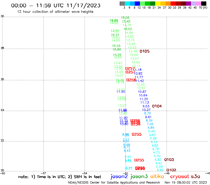This screenshot has width=210, height=185.
Task: Select wave height value 14.78
Action: [127, 25]
